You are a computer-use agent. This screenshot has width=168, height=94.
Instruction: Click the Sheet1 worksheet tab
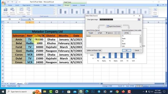coord(20,84)
